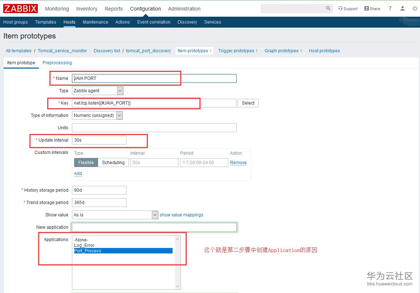The height and width of the screenshot is (293, 420).
Task: Open the Monitoring menu
Action: coord(57,9)
